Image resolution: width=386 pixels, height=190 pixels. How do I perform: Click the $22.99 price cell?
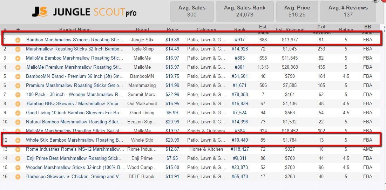tap(172, 95)
